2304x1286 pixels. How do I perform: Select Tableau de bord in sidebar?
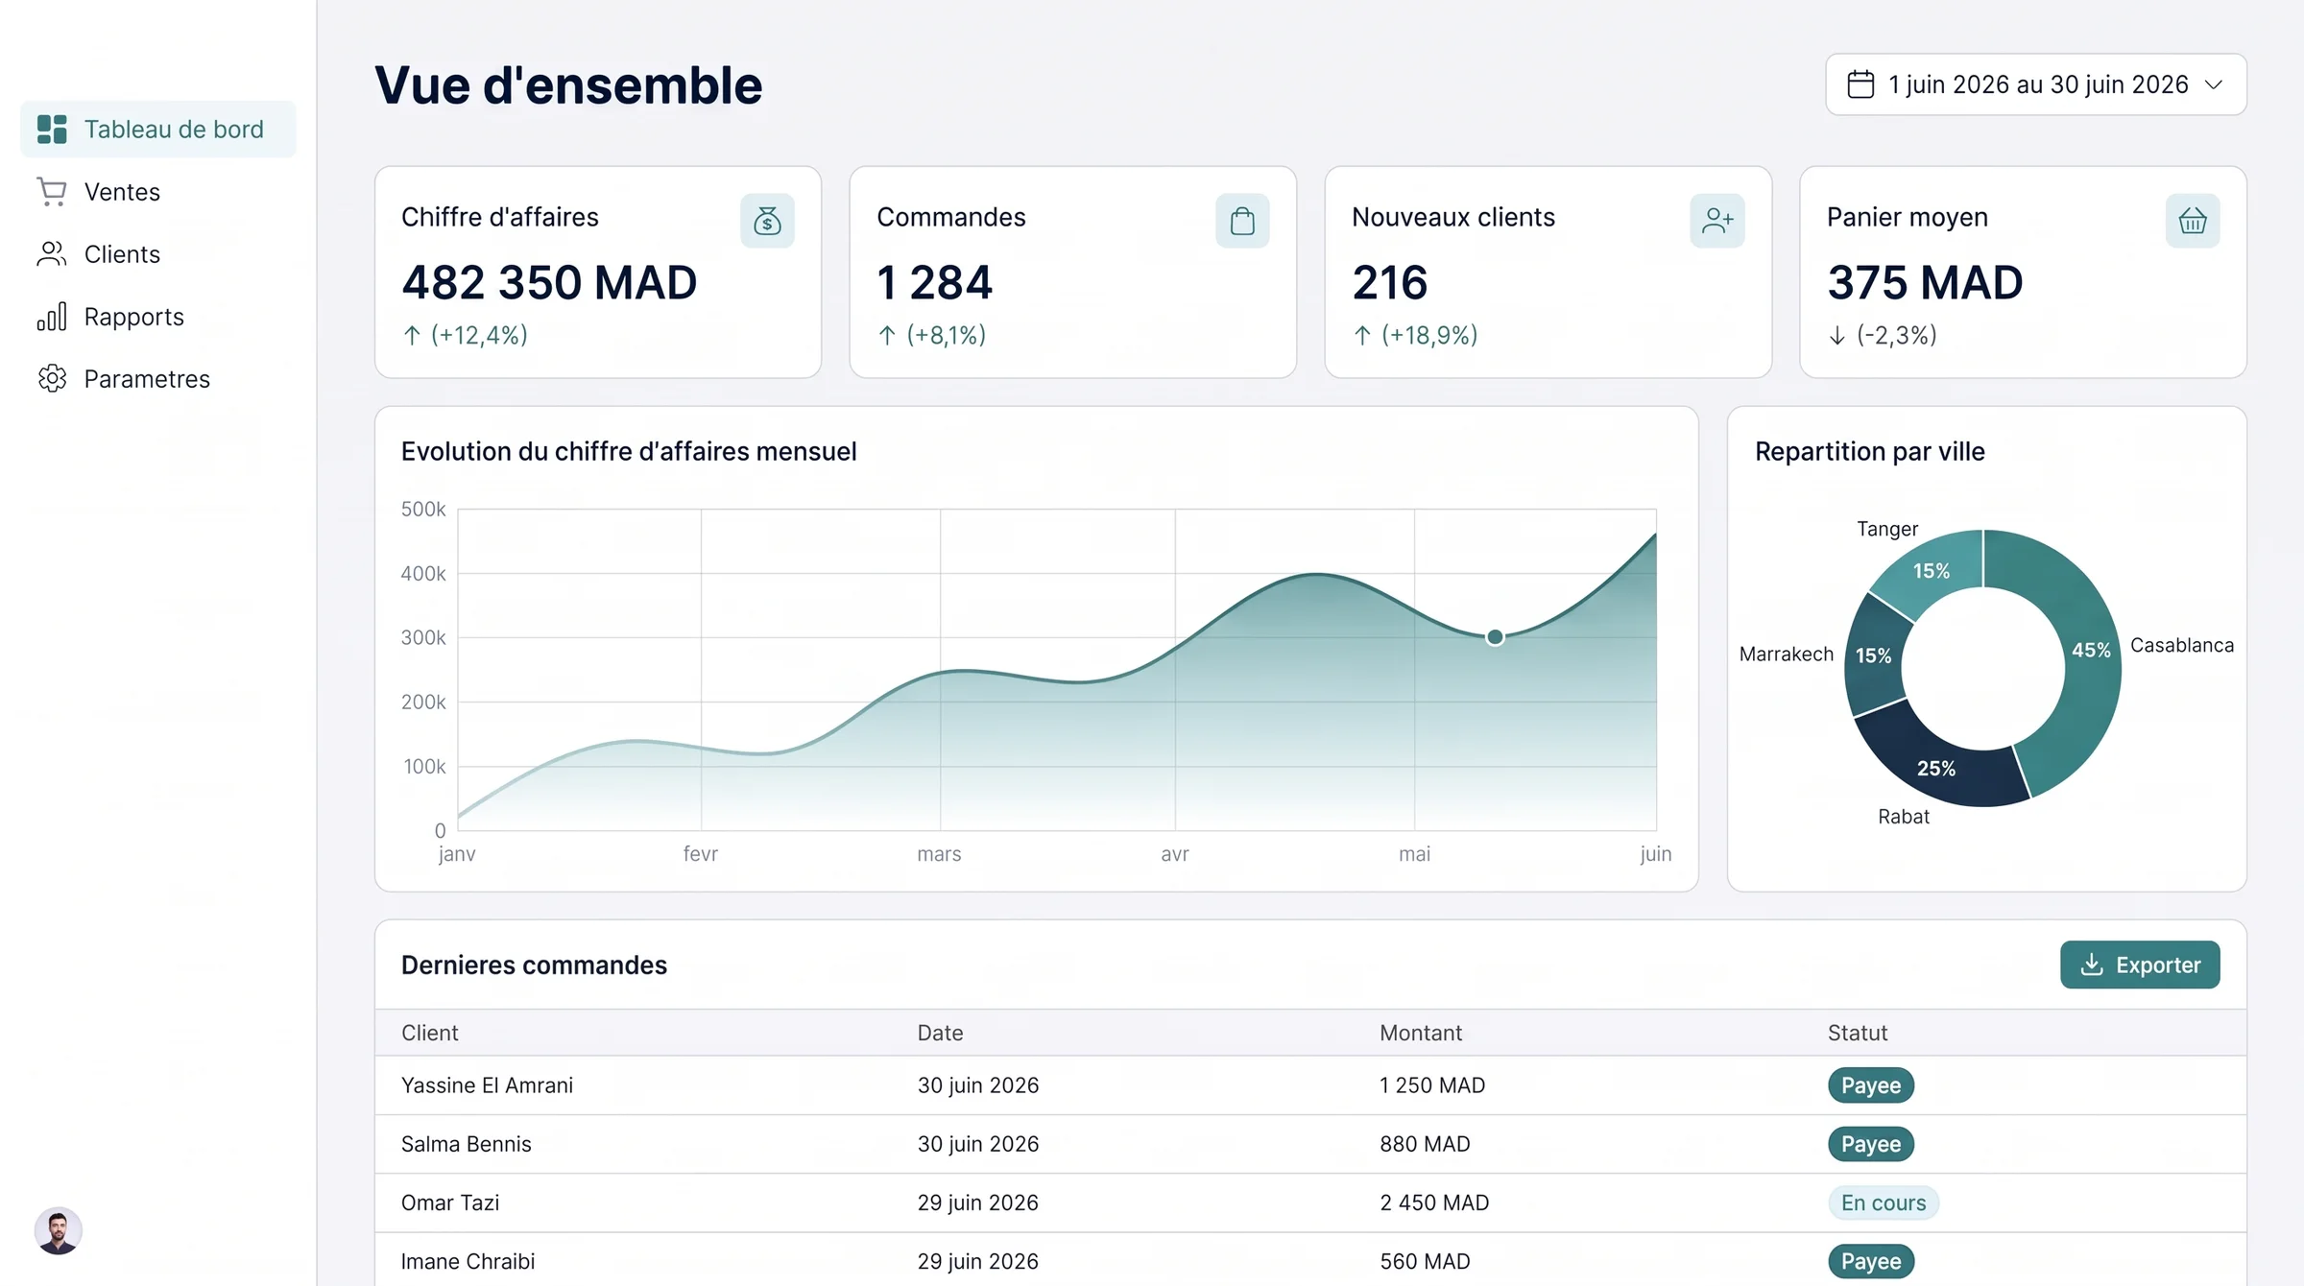click(x=158, y=129)
